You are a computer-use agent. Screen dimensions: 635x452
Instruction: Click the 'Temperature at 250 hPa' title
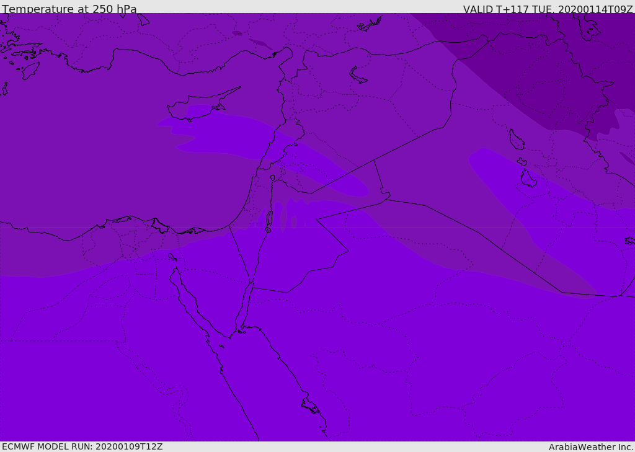[x=69, y=9]
